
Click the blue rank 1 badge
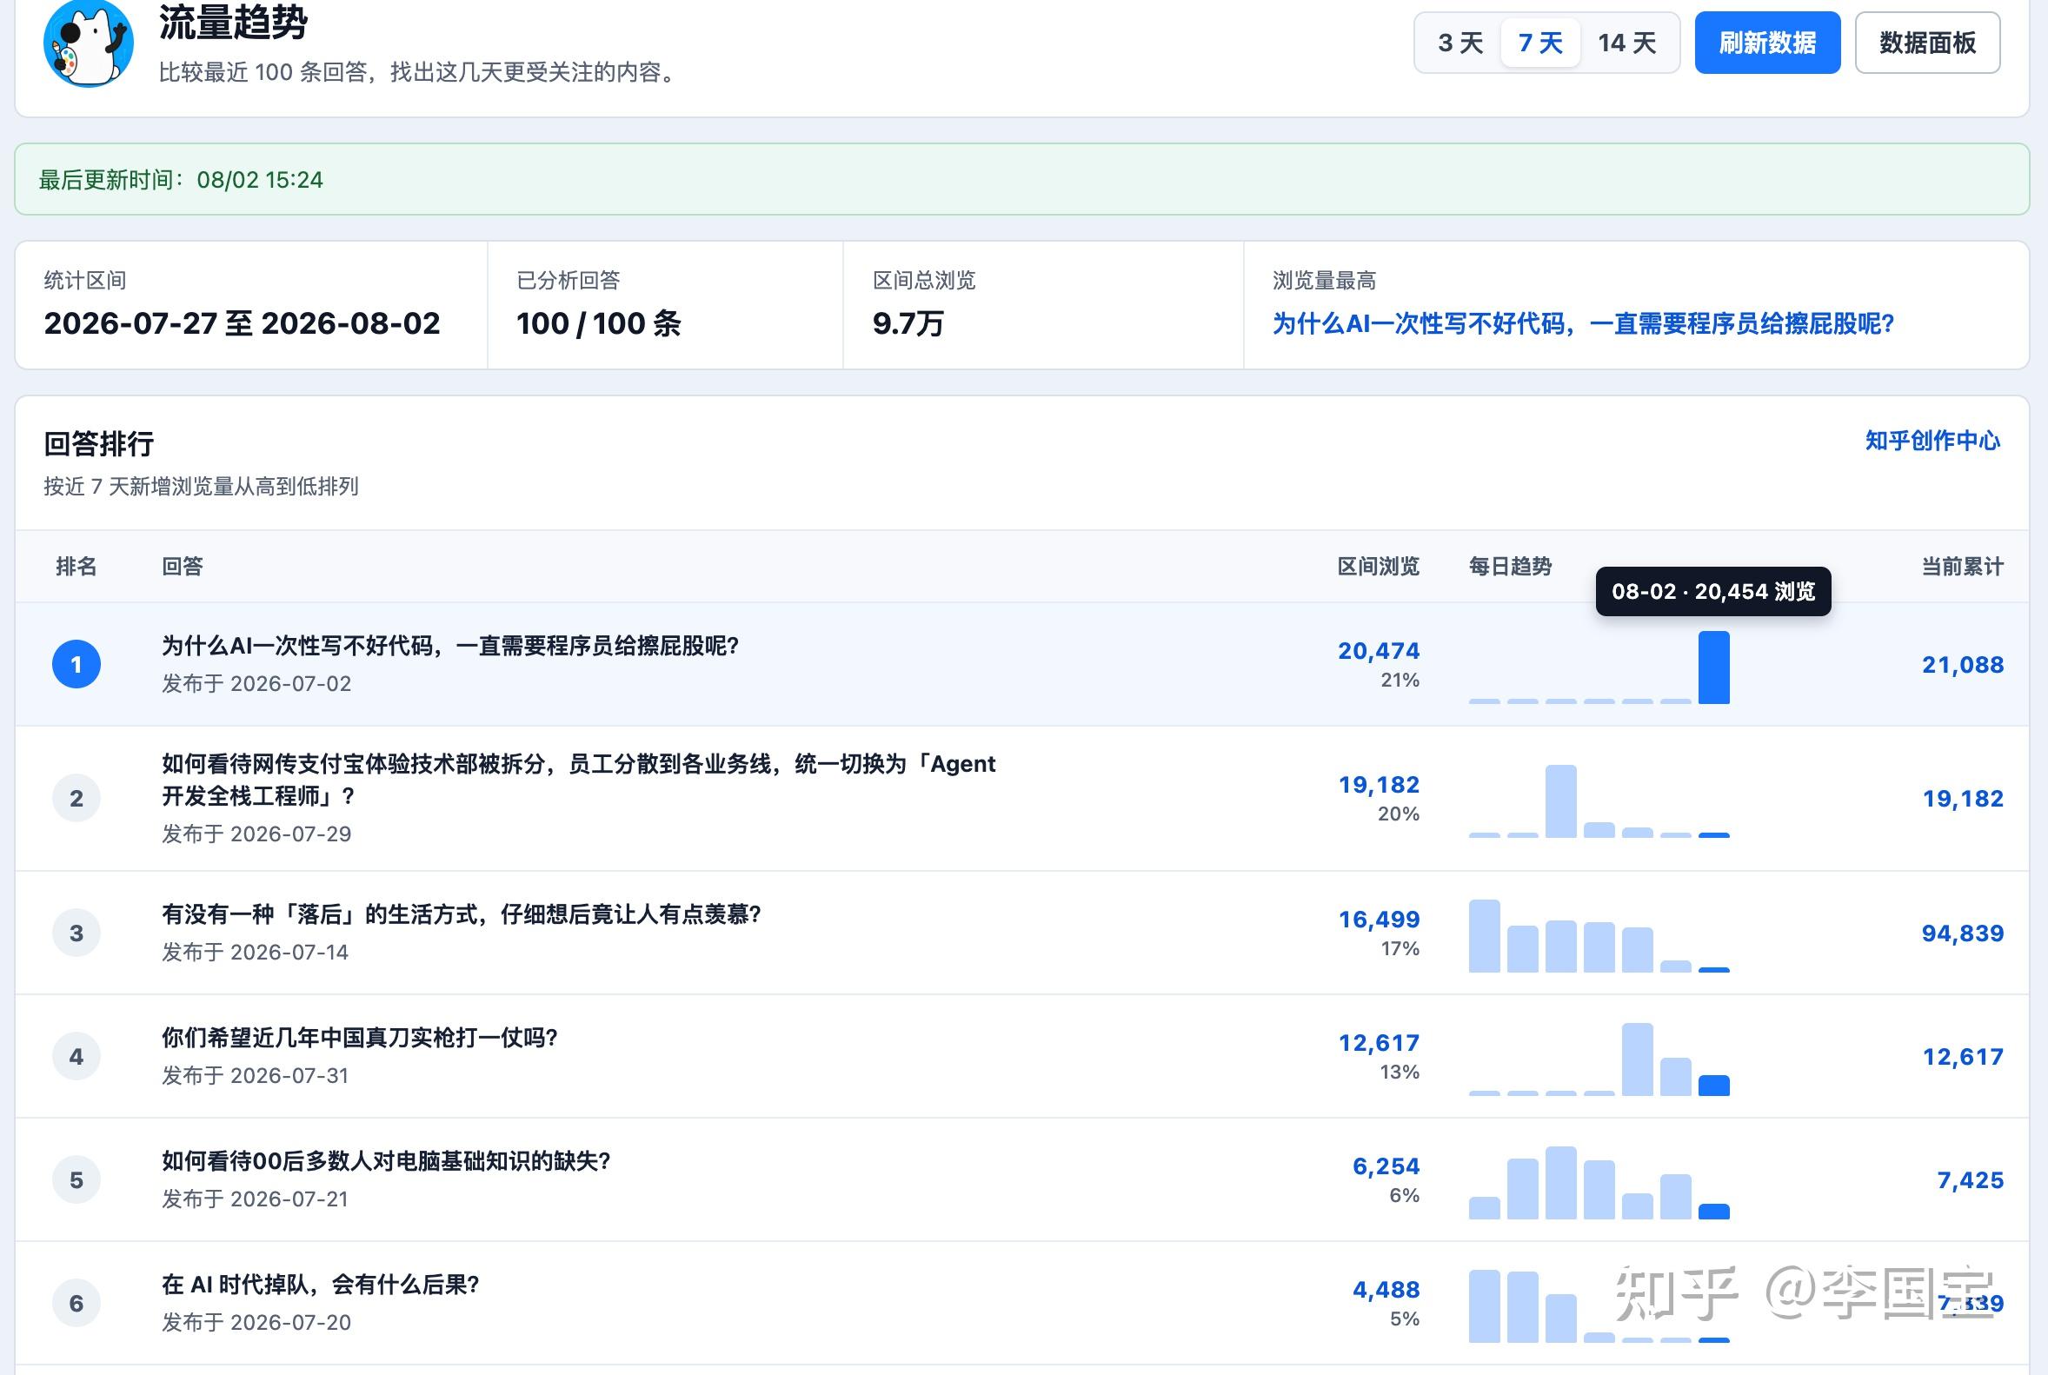(76, 665)
